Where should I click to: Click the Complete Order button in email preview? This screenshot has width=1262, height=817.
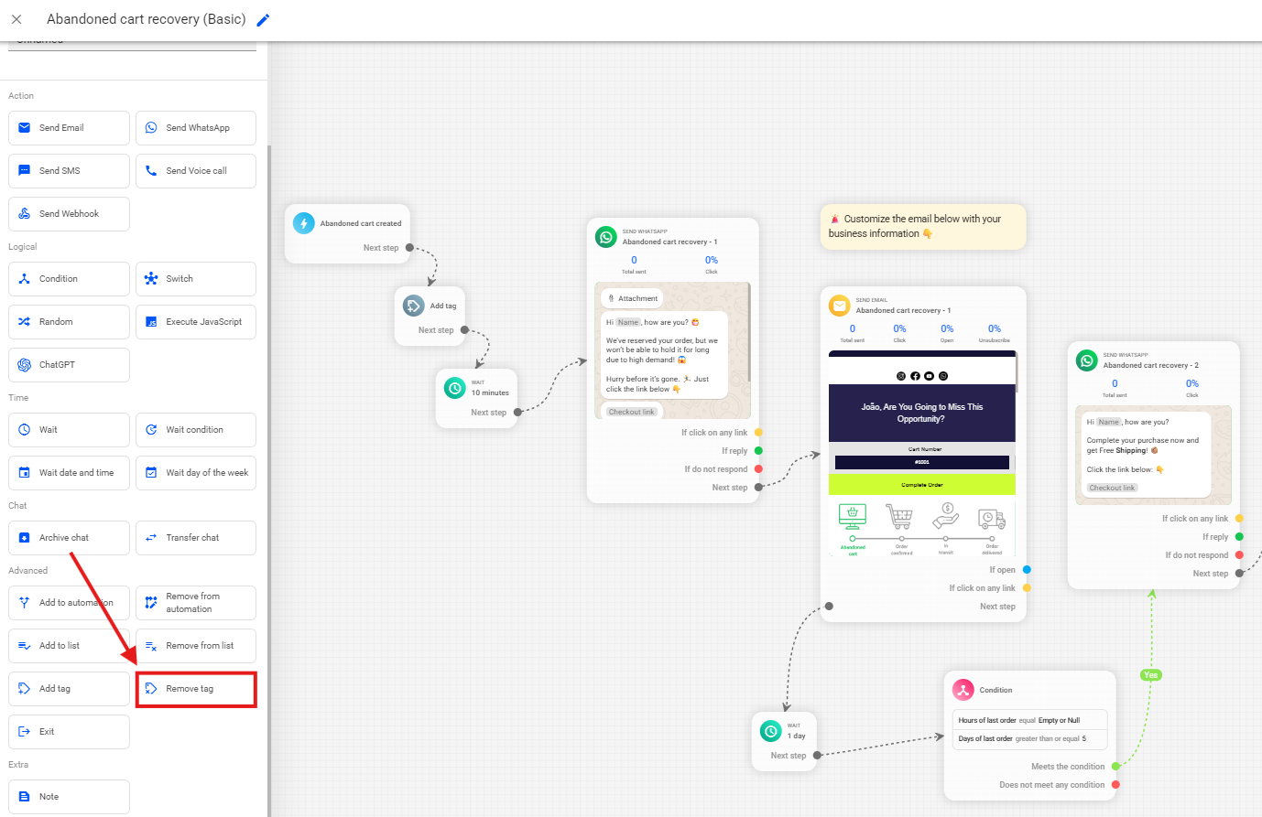click(x=921, y=485)
